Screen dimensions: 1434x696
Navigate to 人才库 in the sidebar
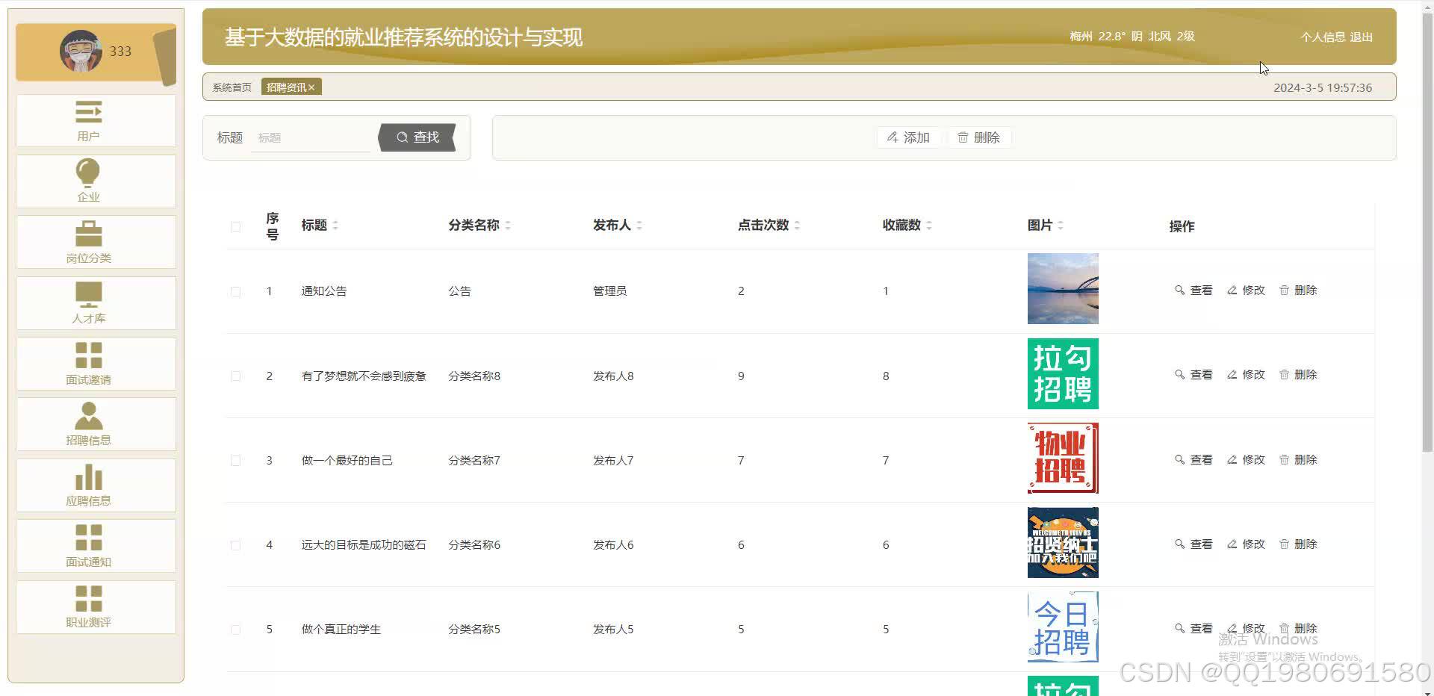[x=89, y=303]
